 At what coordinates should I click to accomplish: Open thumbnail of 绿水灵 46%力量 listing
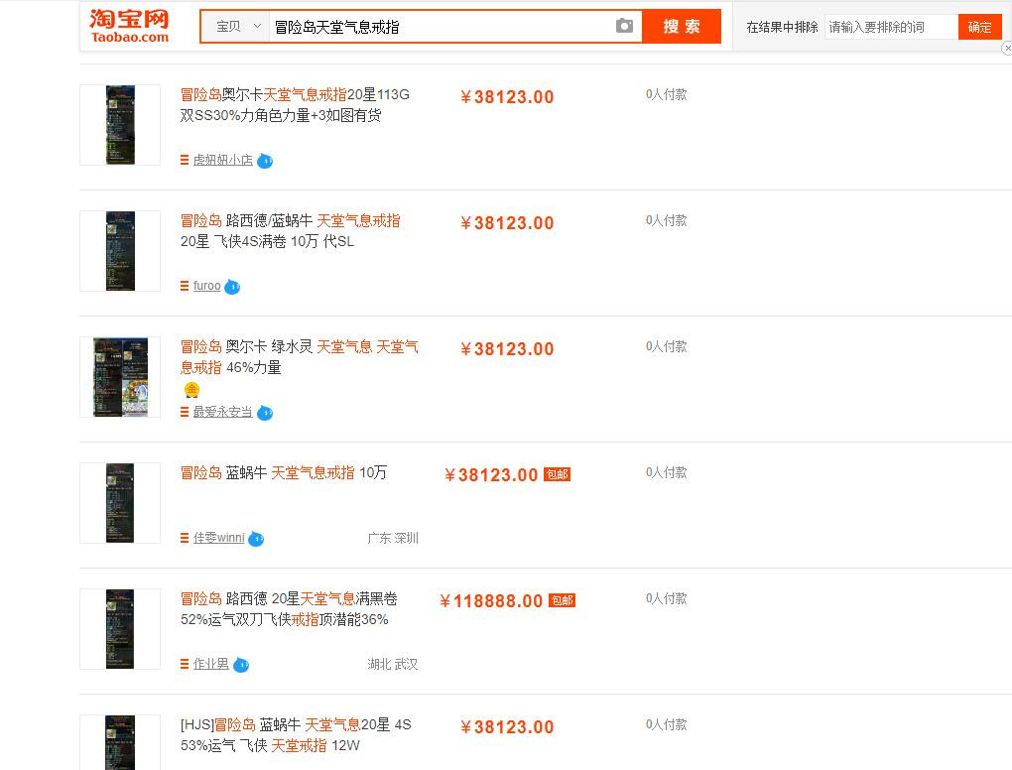coord(120,377)
